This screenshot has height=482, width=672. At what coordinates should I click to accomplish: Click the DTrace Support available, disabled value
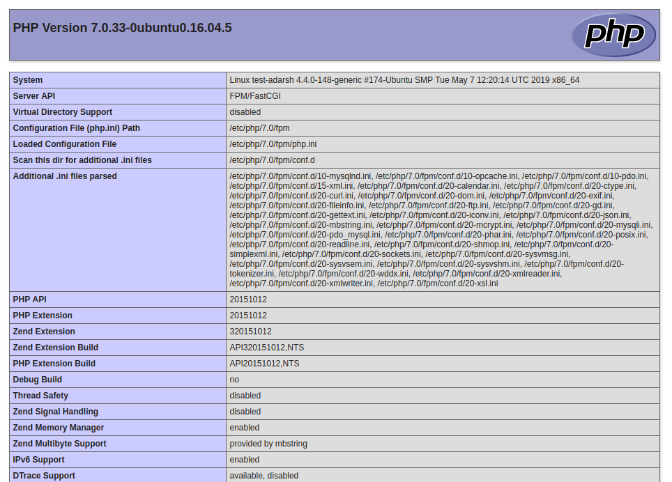coord(264,476)
